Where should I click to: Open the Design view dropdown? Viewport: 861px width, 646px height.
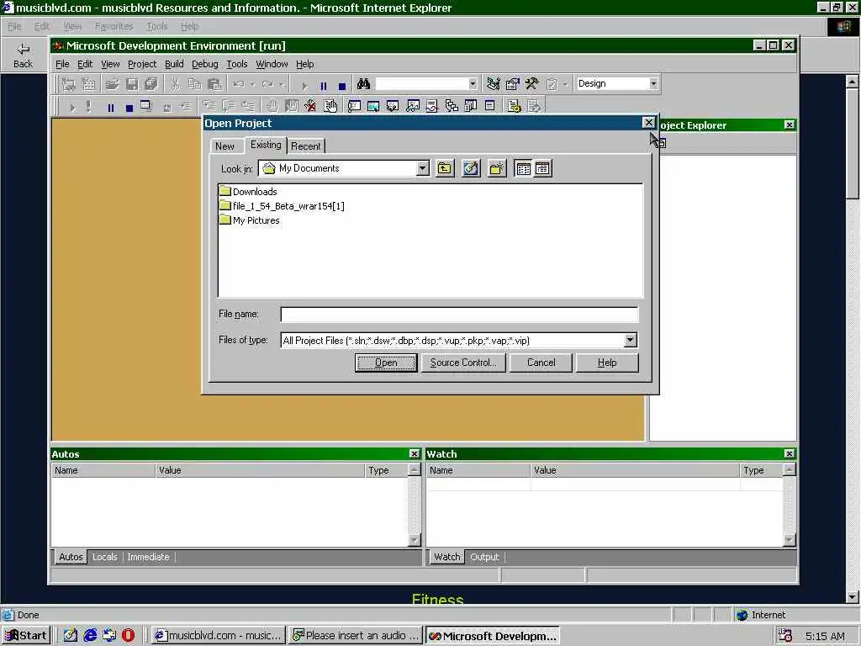coord(653,83)
